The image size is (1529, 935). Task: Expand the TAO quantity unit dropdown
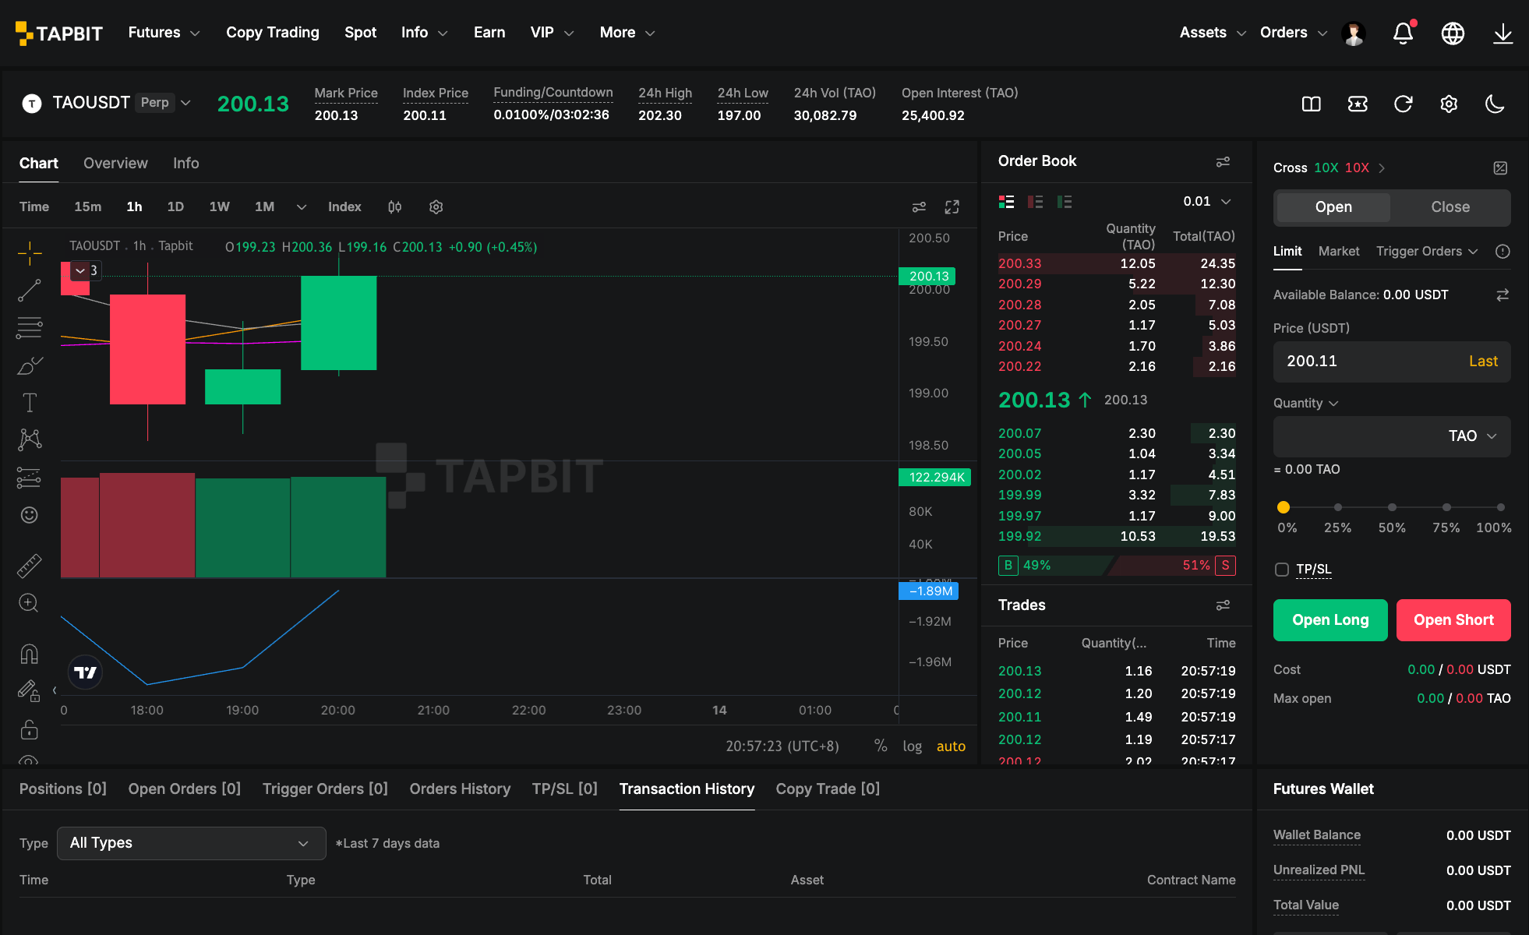[1473, 436]
